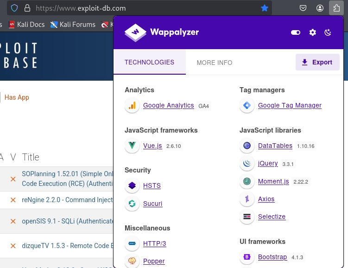Open the dizqueTV 1.5.3 exploit entry

point(68,246)
